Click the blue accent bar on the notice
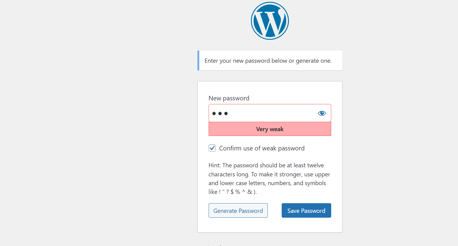458x246 pixels. (x=198, y=61)
